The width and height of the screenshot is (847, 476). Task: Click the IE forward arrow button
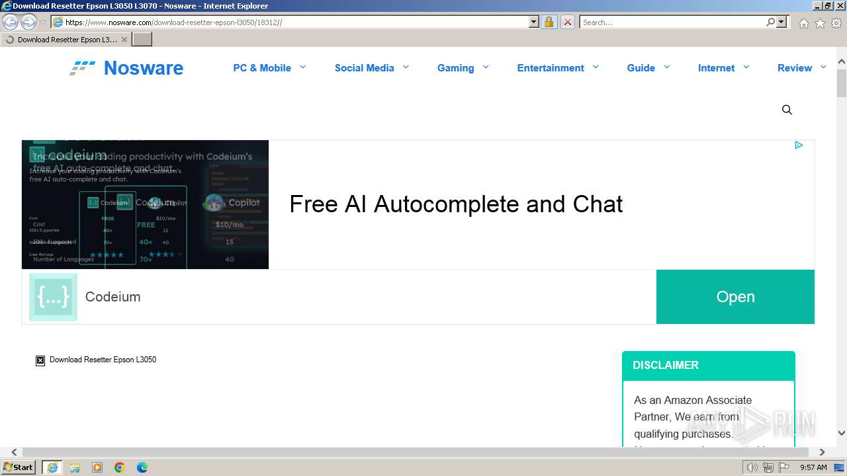28,22
